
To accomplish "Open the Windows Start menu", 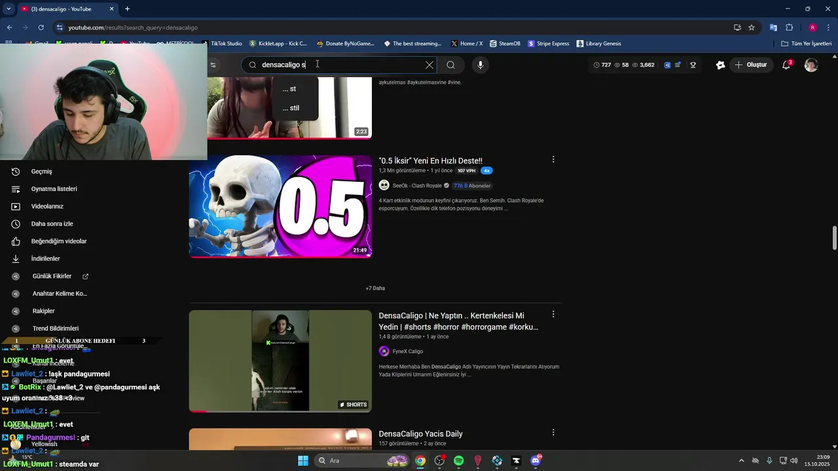I will 303,461.
